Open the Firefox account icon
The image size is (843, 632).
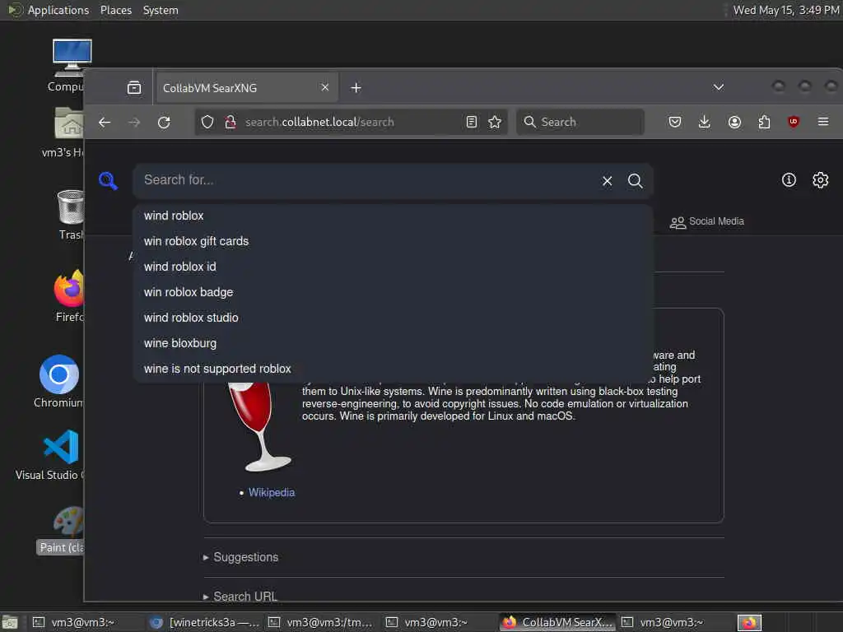coord(734,122)
